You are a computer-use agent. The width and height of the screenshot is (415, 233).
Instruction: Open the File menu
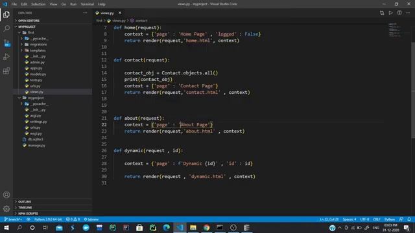pos(14,5)
